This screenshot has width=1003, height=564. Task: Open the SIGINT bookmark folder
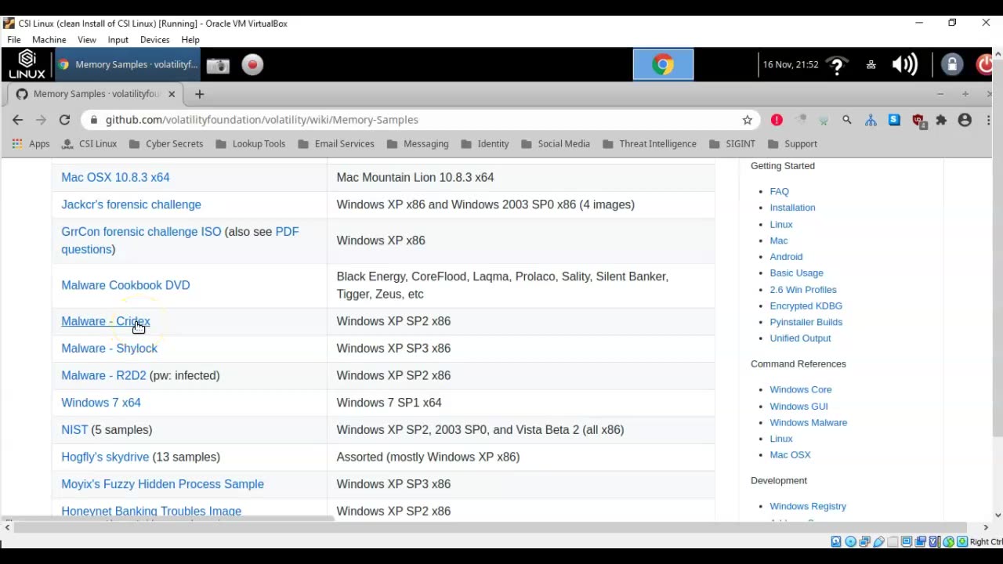coord(732,144)
